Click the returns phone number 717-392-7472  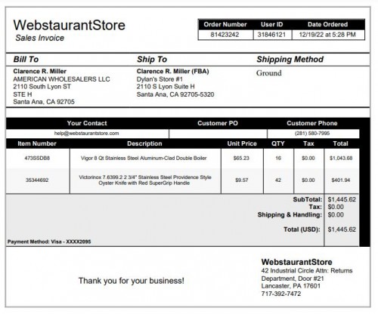(x=281, y=294)
